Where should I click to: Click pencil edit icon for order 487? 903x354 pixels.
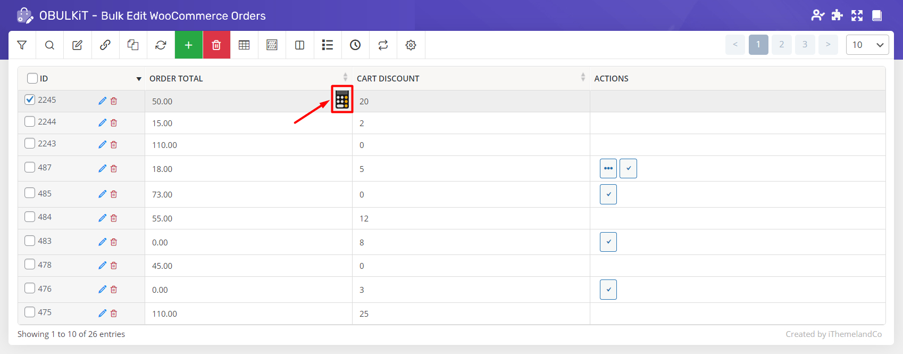click(102, 169)
